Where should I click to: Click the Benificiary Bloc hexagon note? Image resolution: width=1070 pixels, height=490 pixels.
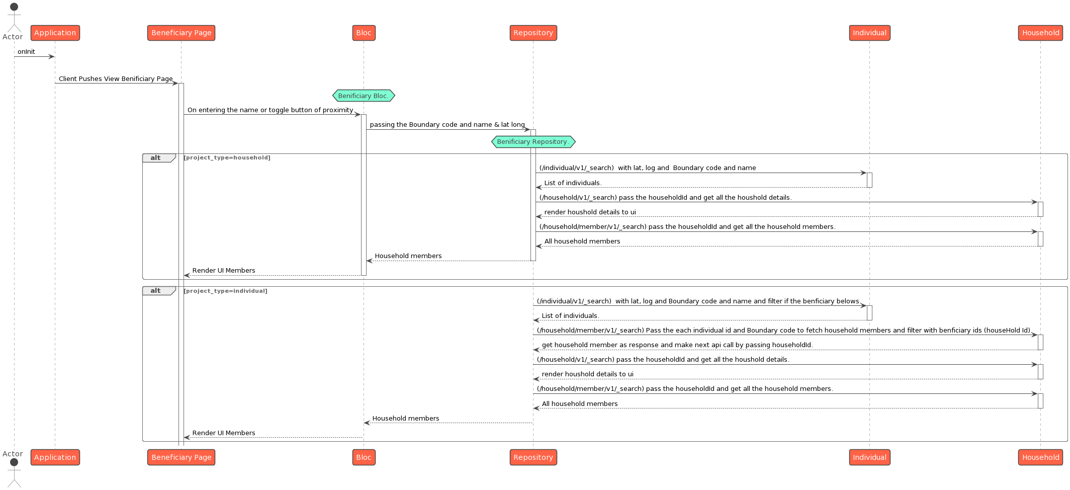364,96
